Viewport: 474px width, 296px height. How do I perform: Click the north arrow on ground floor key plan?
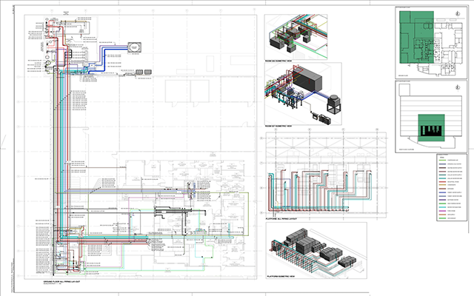click(x=458, y=13)
